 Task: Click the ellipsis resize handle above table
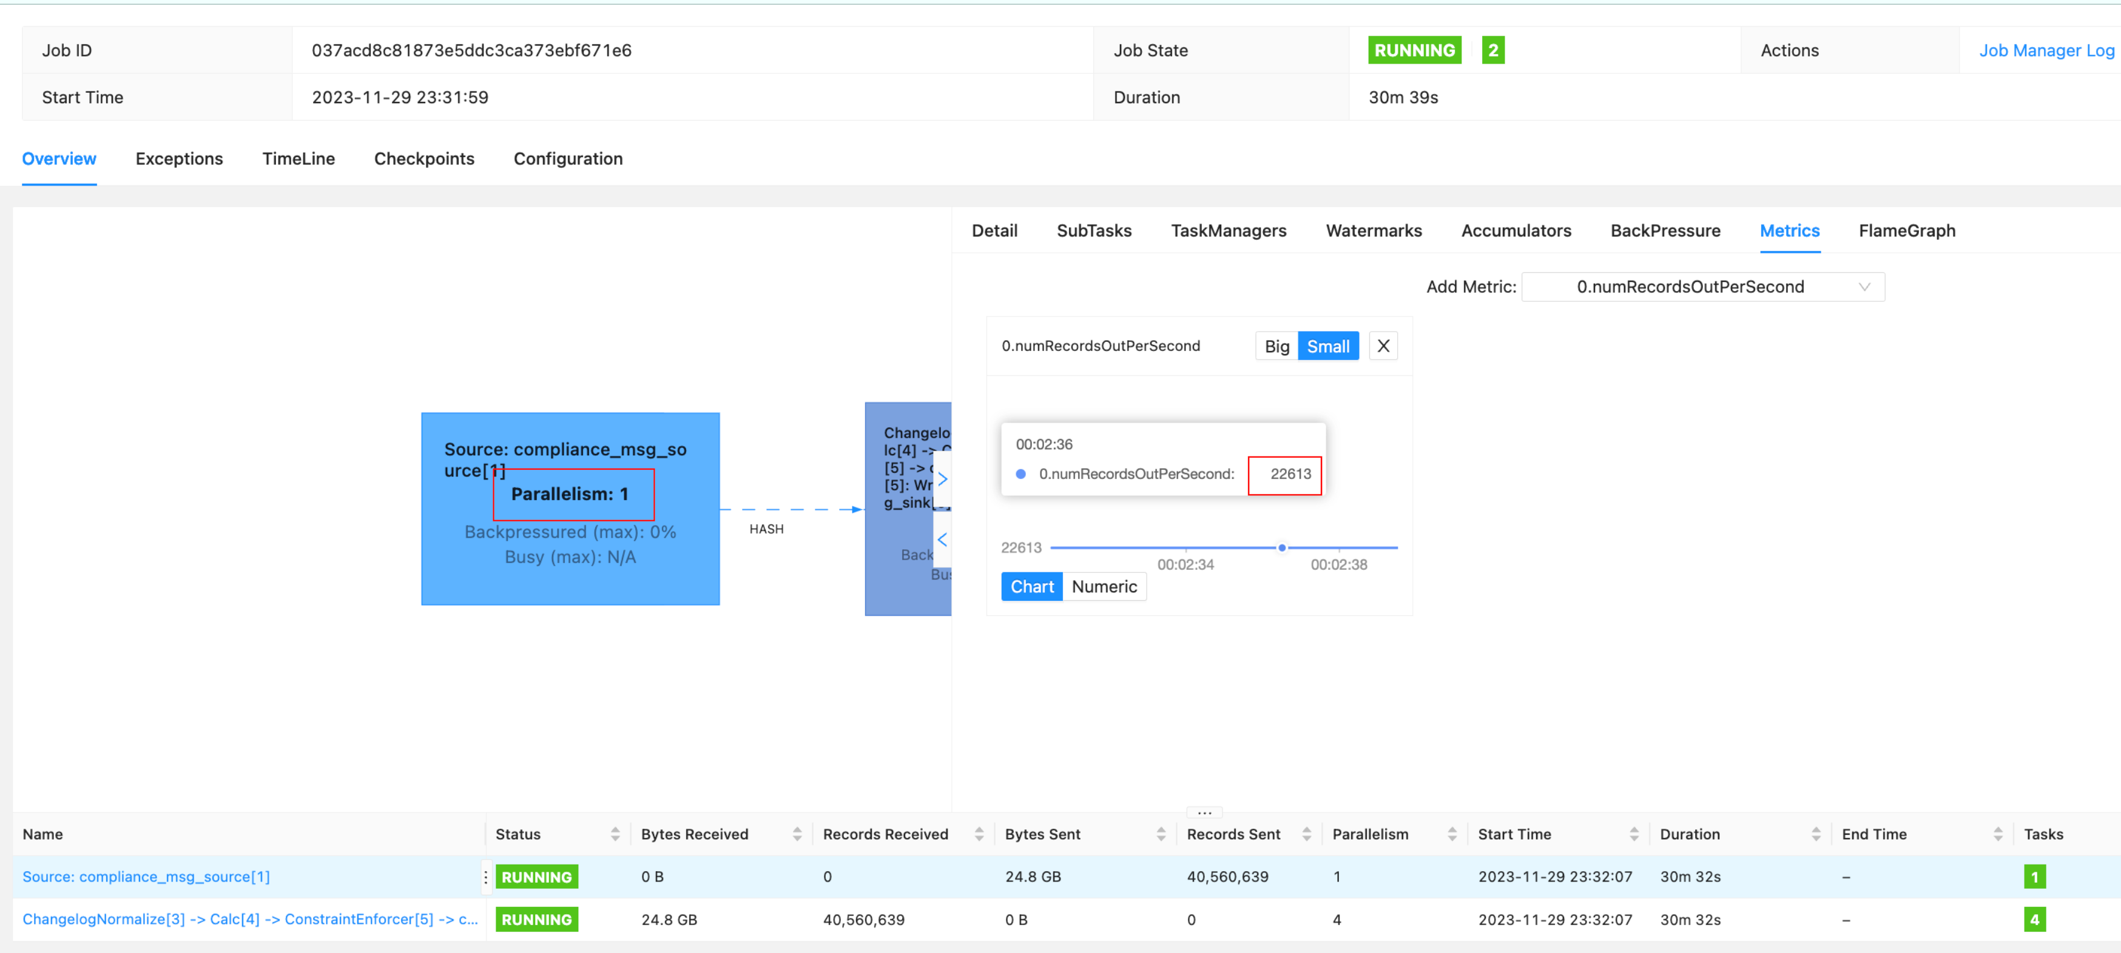[x=1204, y=812]
